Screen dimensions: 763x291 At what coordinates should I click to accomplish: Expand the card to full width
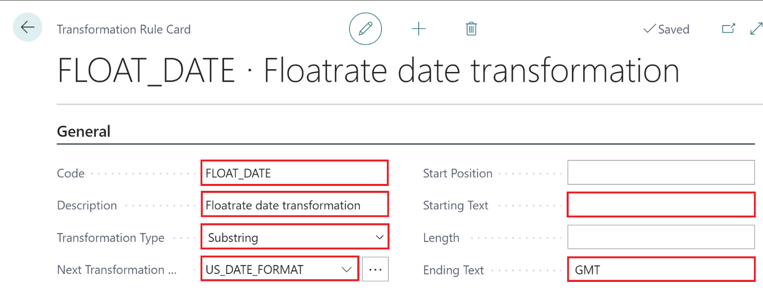[756, 29]
